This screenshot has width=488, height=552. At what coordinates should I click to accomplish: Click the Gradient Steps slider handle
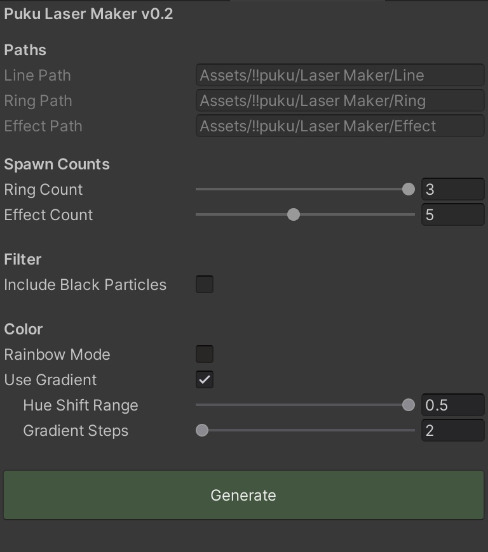click(x=202, y=430)
